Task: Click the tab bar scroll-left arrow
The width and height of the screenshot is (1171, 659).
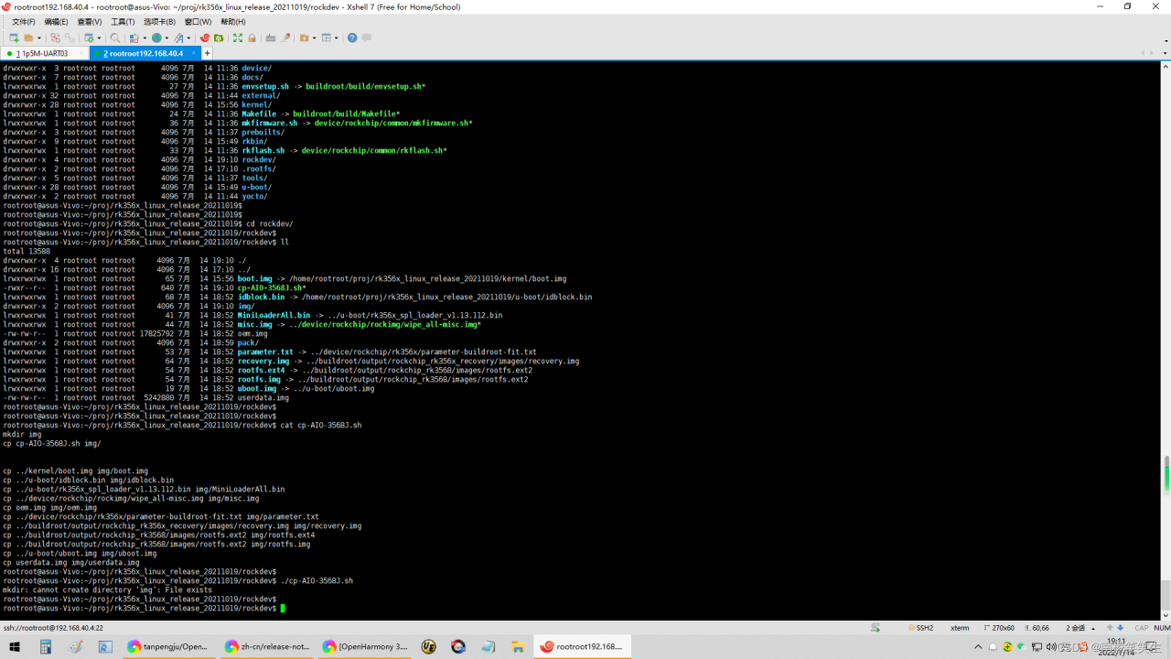Action: [x=1143, y=53]
